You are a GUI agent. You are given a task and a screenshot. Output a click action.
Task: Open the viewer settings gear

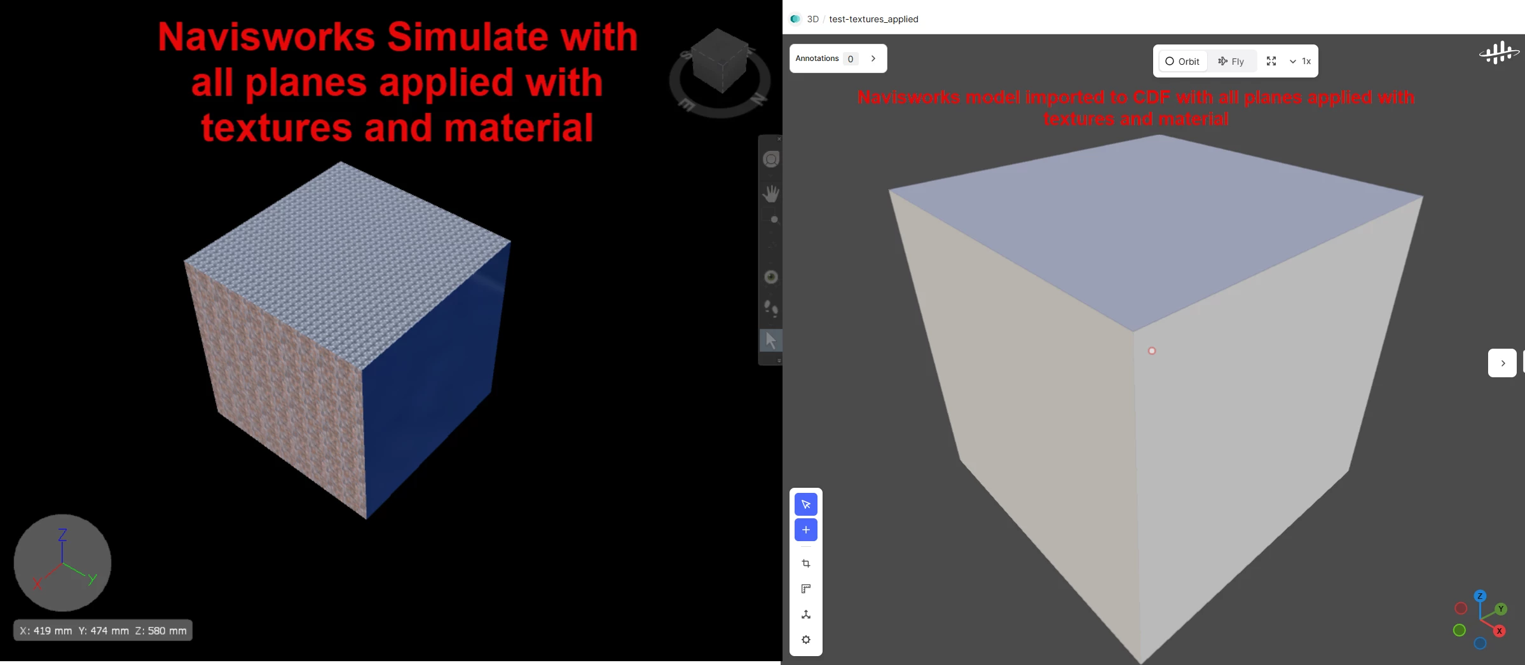pyautogui.click(x=806, y=640)
